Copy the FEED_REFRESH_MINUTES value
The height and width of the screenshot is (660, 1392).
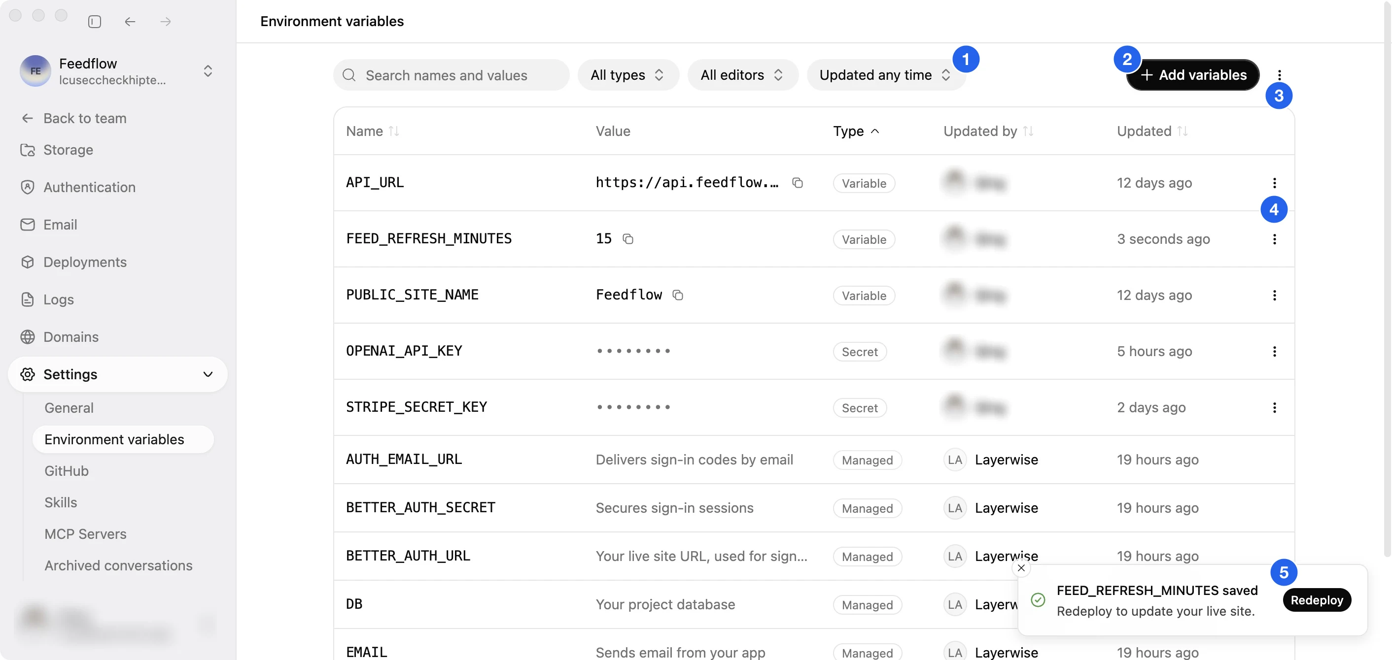pos(627,239)
